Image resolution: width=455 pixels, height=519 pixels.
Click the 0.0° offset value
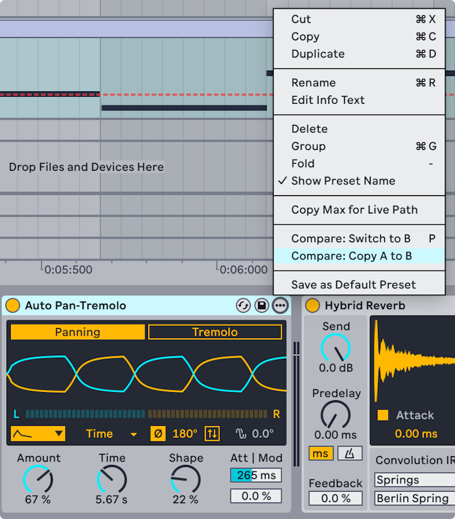(x=263, y=434)
